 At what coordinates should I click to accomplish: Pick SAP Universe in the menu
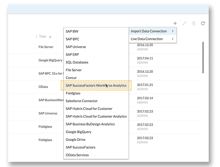click(76, 47)
